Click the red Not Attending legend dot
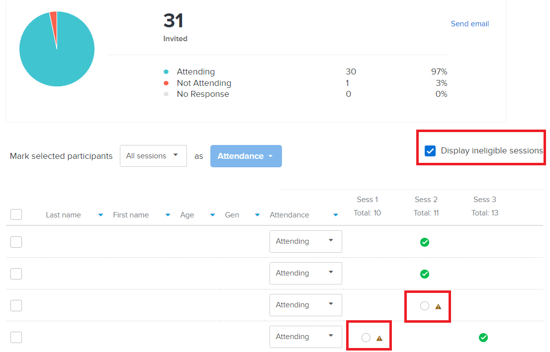The width and height of the screenshot is (550, 352). coord(166,83)
